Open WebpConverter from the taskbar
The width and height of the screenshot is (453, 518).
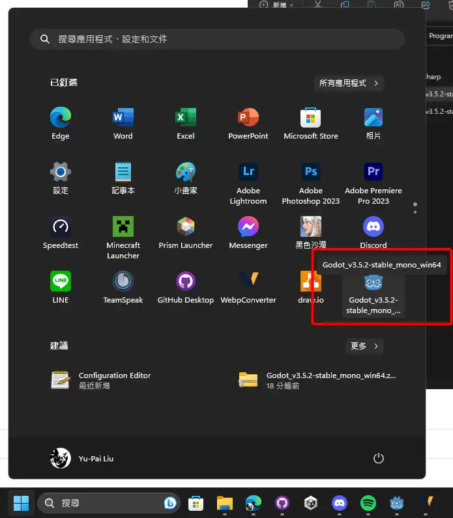pyautogui.click(x=426, y=503)
